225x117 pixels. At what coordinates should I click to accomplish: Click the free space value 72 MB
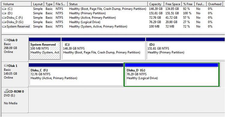170,27
